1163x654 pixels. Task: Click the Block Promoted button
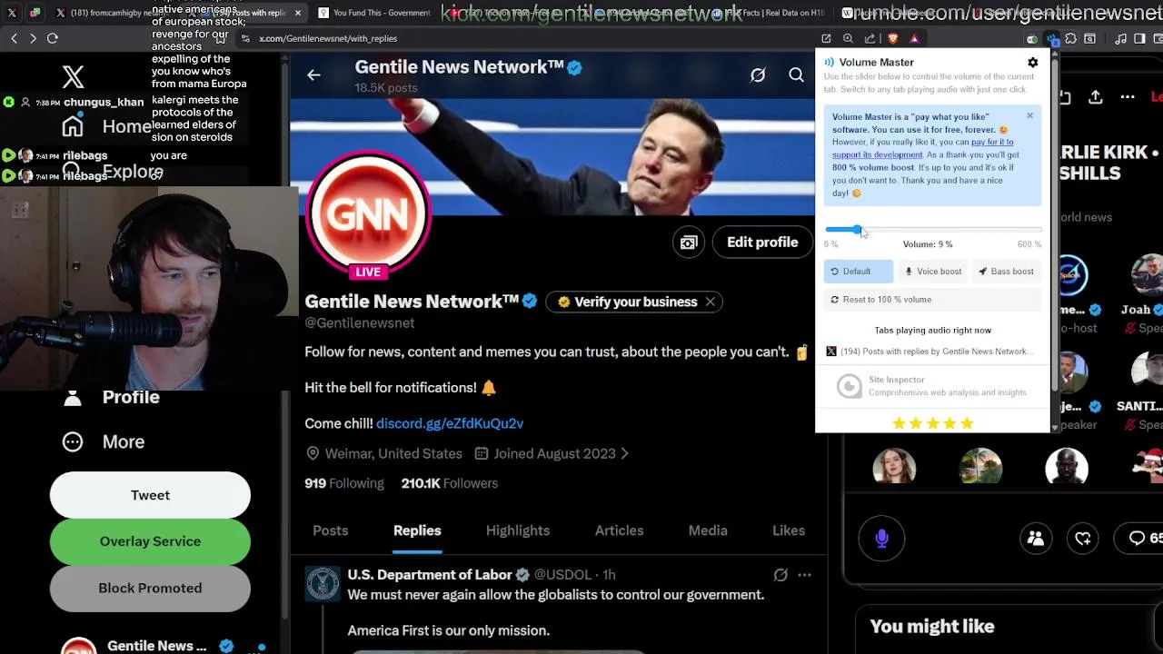(150, 588)
